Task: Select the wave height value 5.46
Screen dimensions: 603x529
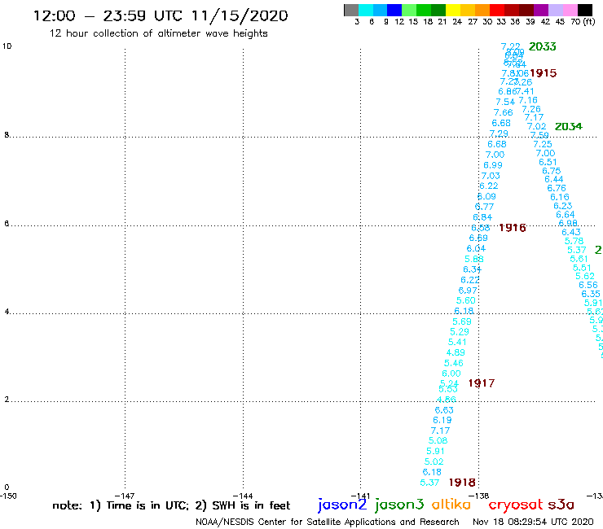Action: pyautogui.click(x=453, y=364)
